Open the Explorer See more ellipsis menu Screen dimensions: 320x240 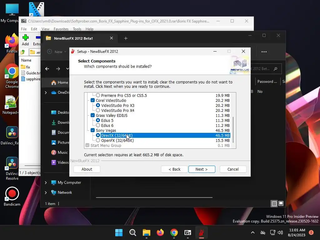click(264, 52)
